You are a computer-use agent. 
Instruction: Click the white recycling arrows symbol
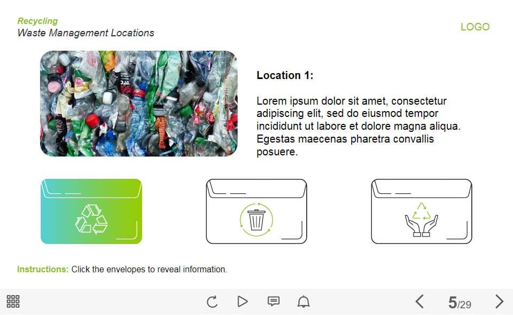pos(91,219)
